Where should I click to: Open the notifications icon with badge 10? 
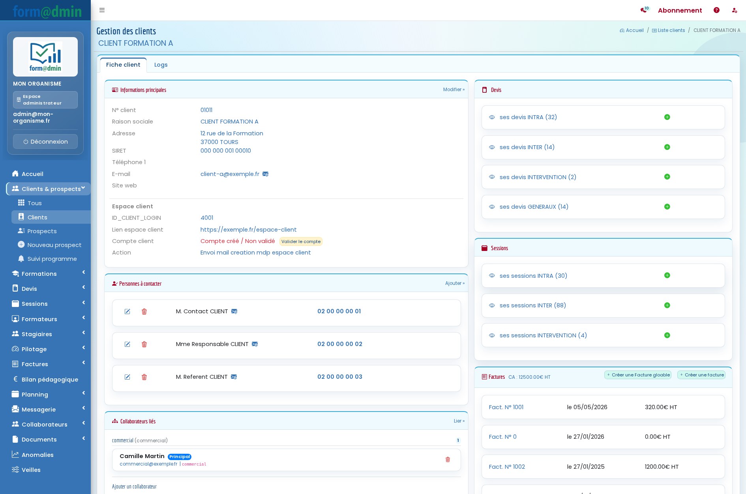645,10
